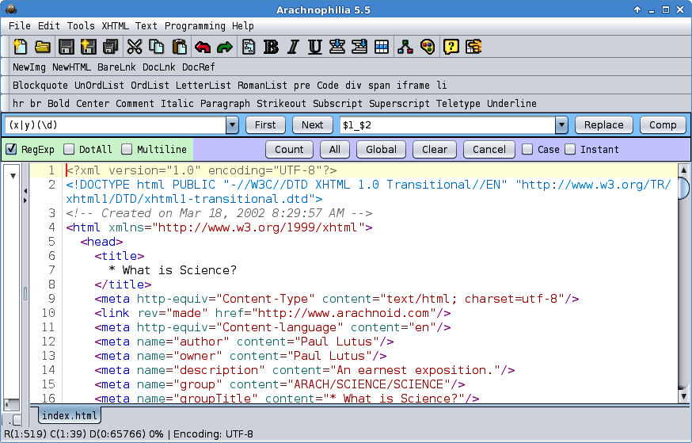Click the Comp button

(x=663, y=125)
